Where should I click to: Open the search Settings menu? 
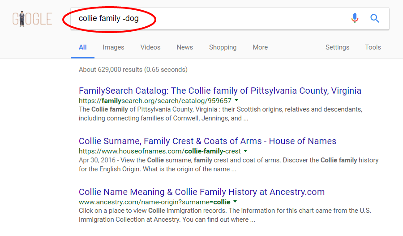(337, 47)
